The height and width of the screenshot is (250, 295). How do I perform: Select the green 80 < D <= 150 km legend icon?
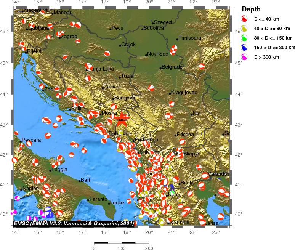(x=244, y=38)
